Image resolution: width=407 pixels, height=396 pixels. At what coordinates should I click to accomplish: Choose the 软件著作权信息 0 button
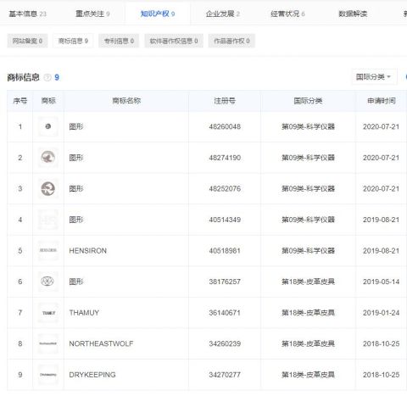pos(174,41)
